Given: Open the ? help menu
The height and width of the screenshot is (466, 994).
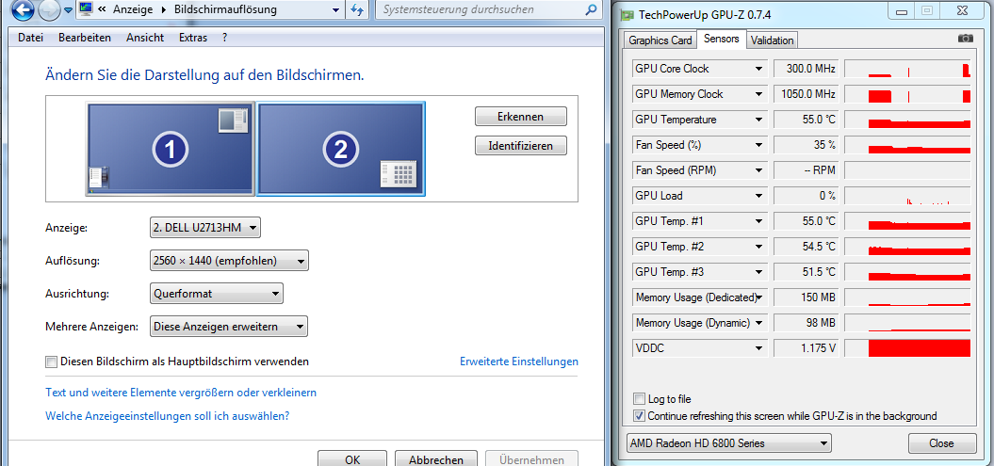Looking at the screenshot, I should point(224,38).
